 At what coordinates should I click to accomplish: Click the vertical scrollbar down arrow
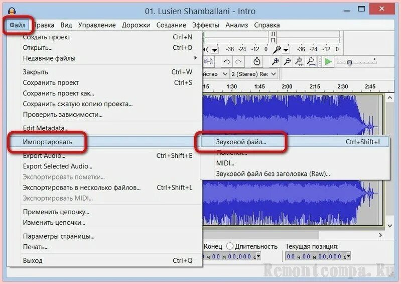389,226
